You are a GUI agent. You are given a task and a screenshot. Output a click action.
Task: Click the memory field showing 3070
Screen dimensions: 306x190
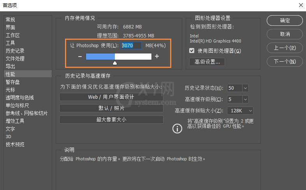coord(131,46)
